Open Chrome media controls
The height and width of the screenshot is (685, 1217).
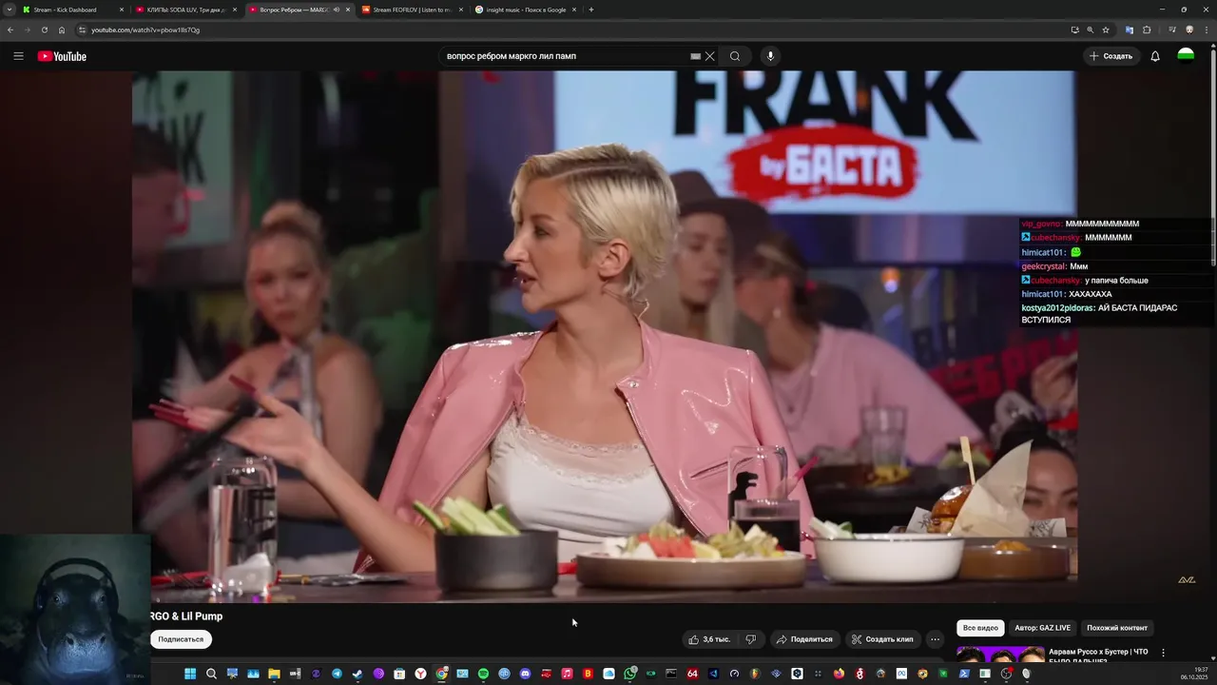(1170, 29)
